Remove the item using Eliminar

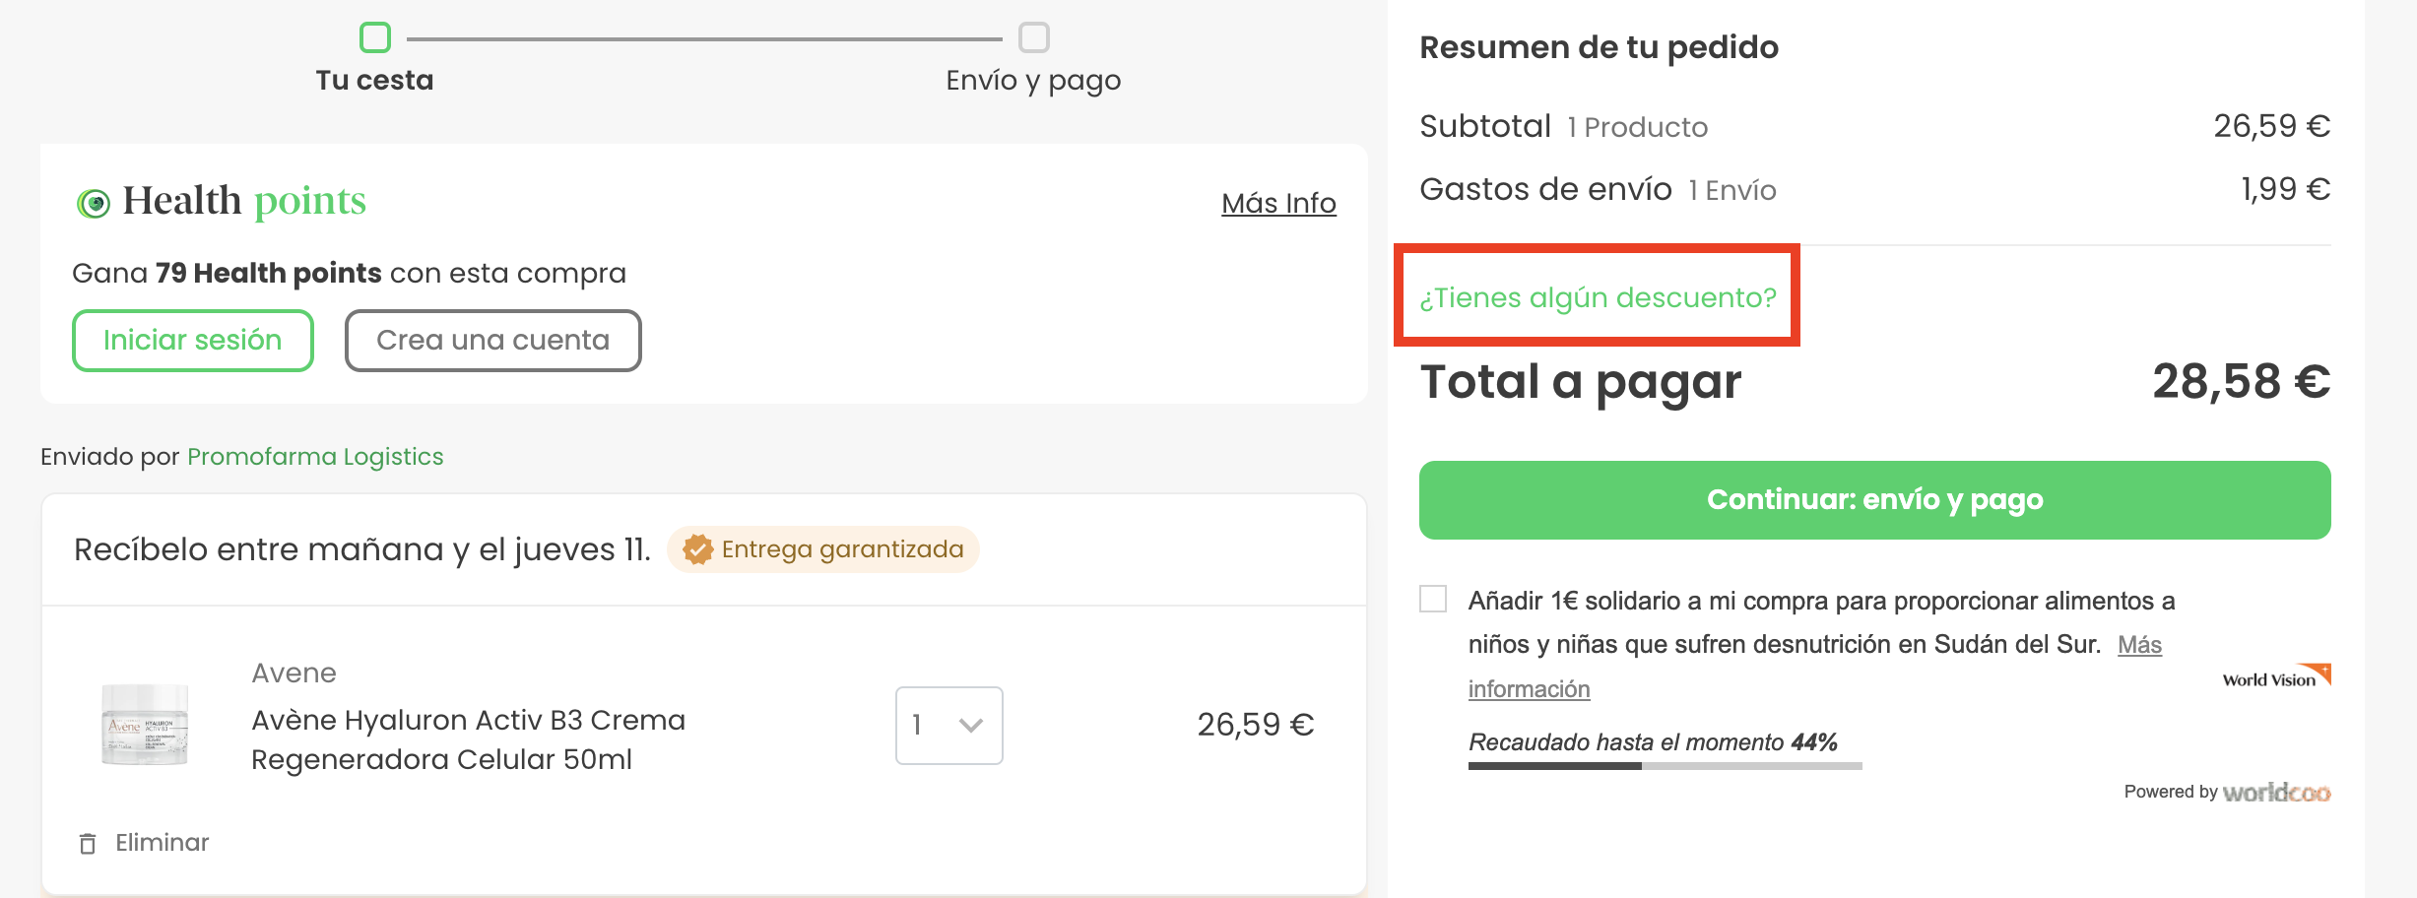coord(163,843)
